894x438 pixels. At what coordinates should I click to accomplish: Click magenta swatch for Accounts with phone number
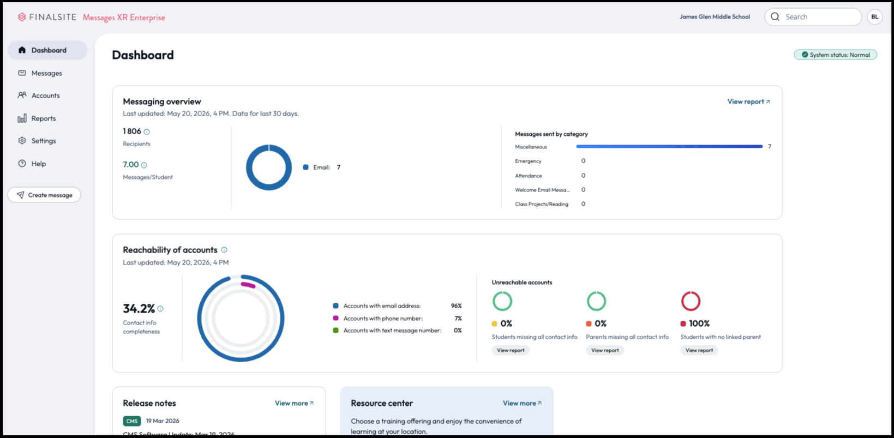click(335, 318)
